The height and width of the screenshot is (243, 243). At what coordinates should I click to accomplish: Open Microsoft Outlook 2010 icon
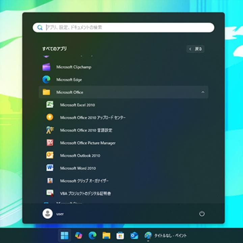click(50, 155)
